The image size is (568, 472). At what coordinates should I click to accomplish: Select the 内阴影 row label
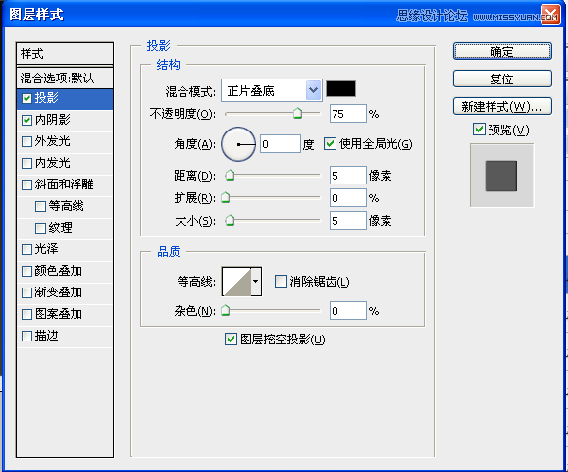52,120
